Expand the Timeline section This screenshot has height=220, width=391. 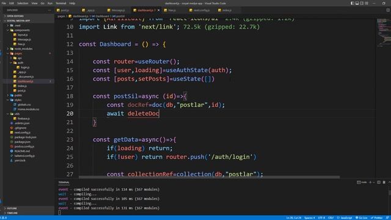click(x=12, y=213)
